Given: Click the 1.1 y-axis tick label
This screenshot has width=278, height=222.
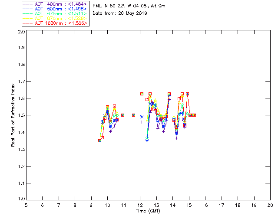Looking at the screenshot, I should (x=21, y=183).
